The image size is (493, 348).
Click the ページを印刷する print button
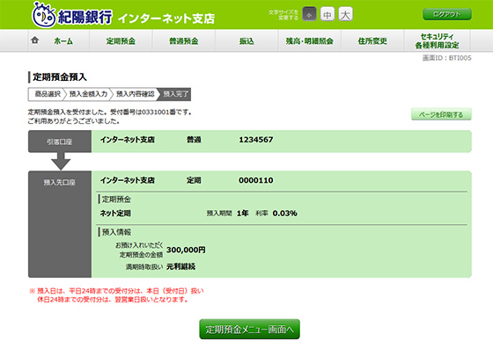(441, 114)
